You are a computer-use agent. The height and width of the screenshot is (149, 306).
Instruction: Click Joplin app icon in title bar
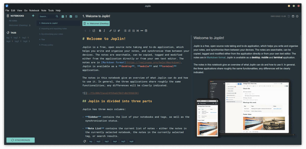tap(7, 6)
